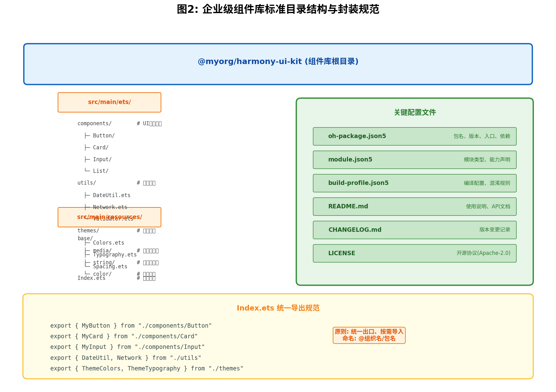Screen dimensions: 556x392
Task: Select the Card/ folder entry
Action: pos(101,147)
